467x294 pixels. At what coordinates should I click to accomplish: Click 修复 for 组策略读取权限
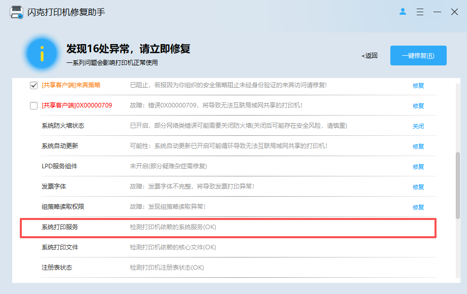point(418,207)
